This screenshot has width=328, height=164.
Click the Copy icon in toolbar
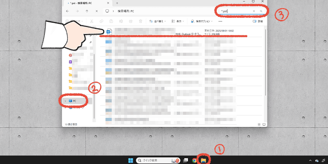pos(102,21)
